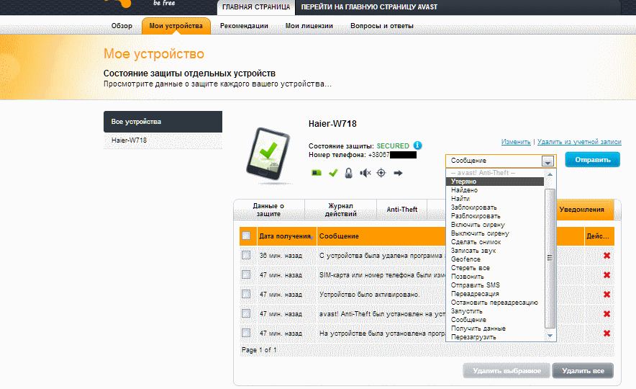
Task: Click the green battery status icon
Action: click(x=317, y=173)
